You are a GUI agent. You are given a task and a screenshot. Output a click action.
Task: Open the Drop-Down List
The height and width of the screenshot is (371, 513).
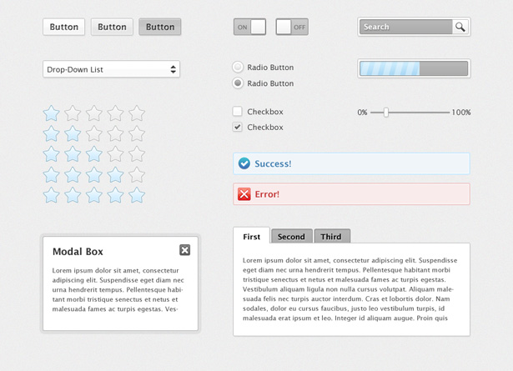(x=111, y=69)
